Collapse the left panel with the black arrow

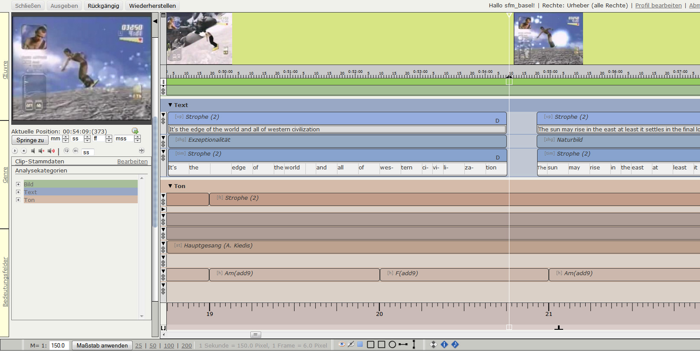point(155,21)
